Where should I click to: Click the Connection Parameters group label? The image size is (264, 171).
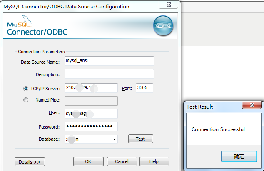[41, 52]
